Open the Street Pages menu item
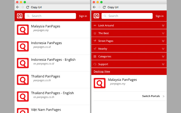The height and width of the screenshot is (113, 181). point(129,41)
